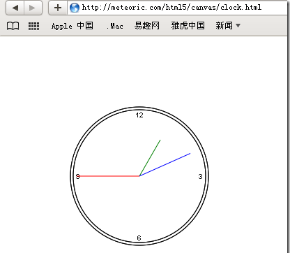Click the globe site icon in address bar
290x253 pixels.
[75, 8]
